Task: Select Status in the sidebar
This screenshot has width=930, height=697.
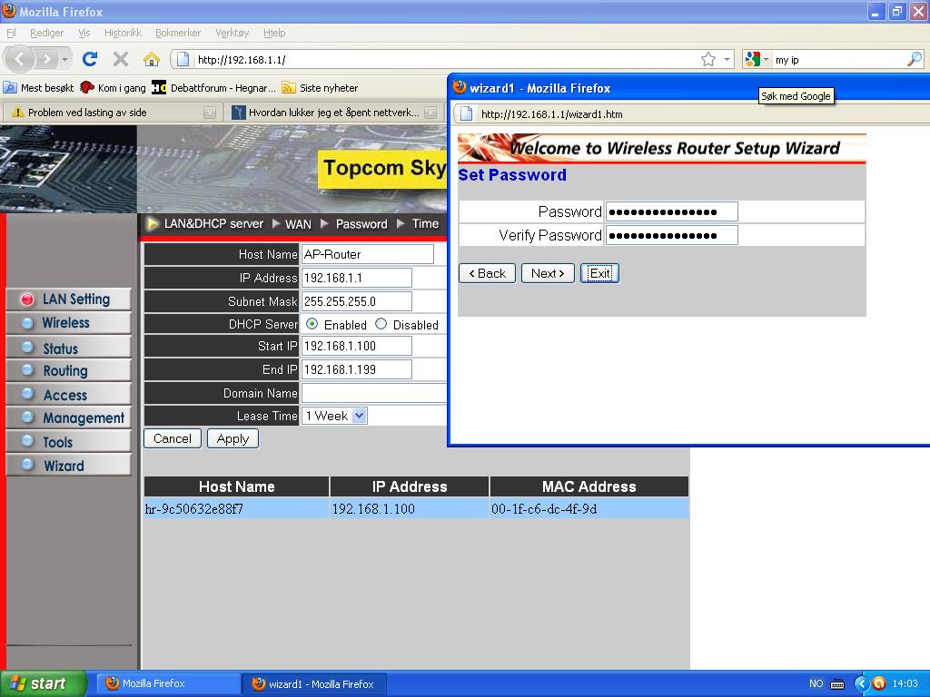Action: tap(68, 348)
